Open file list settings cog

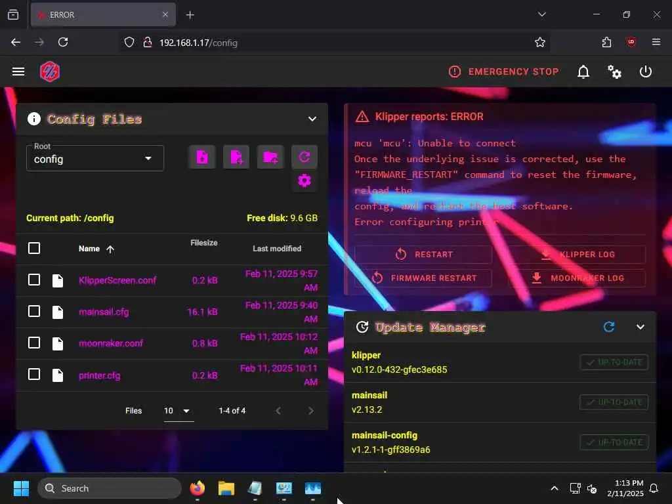(x=304, y=181)
